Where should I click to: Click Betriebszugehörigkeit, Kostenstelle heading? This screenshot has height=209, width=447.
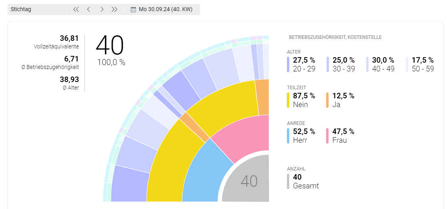point(335,37)
